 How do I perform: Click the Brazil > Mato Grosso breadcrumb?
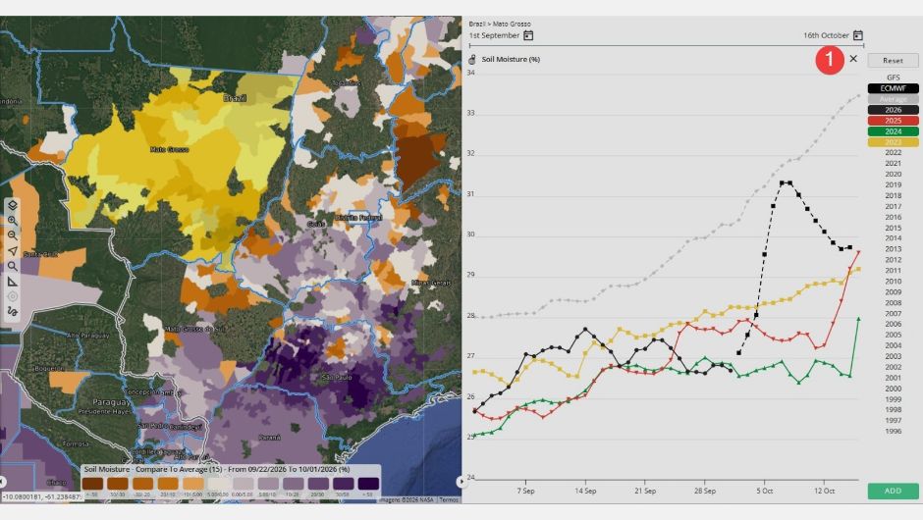coord(500,25)
